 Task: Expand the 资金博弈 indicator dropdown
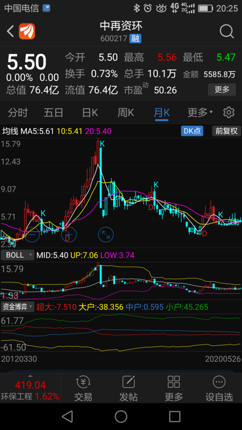pyautogui.click(x=17, y=307)
